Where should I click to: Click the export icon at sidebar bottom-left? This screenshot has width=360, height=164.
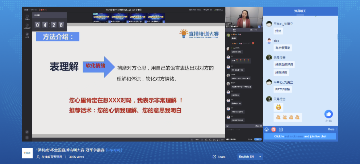(27, 132)
